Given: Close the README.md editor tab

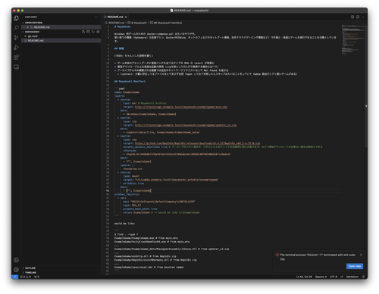Looking at the screenshot, I should 126,17.
